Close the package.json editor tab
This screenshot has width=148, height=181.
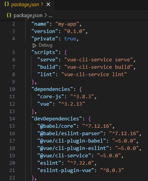click(48, 5)
